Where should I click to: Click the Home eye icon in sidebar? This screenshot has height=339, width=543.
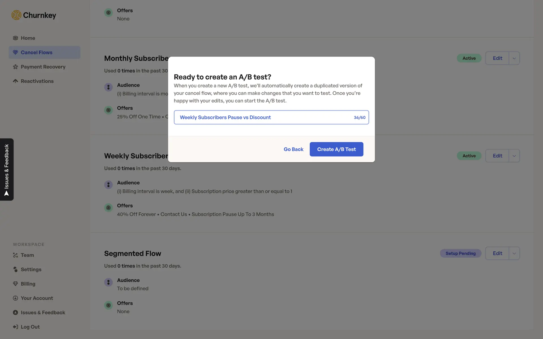(x=16, y=38)
